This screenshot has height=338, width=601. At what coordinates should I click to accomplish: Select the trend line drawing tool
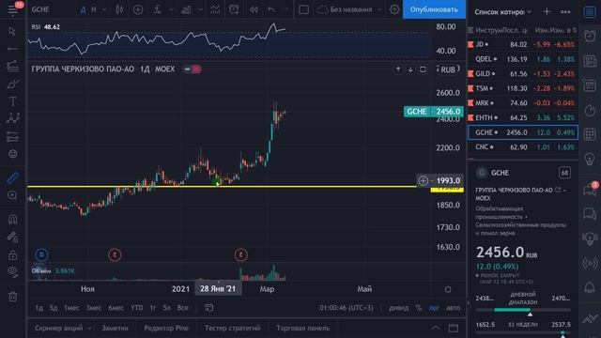[x=12, y=49]
